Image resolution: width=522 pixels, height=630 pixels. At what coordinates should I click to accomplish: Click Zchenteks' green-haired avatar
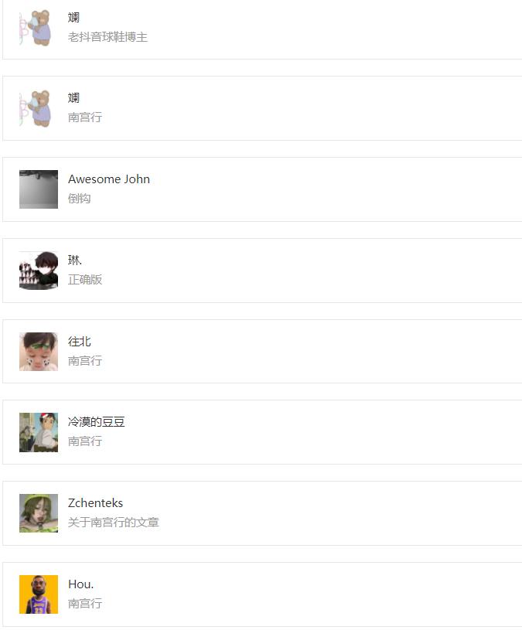(39, 513)
